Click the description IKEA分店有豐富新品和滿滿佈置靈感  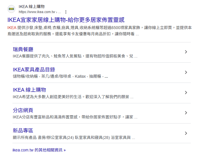(x=75, y=117)
